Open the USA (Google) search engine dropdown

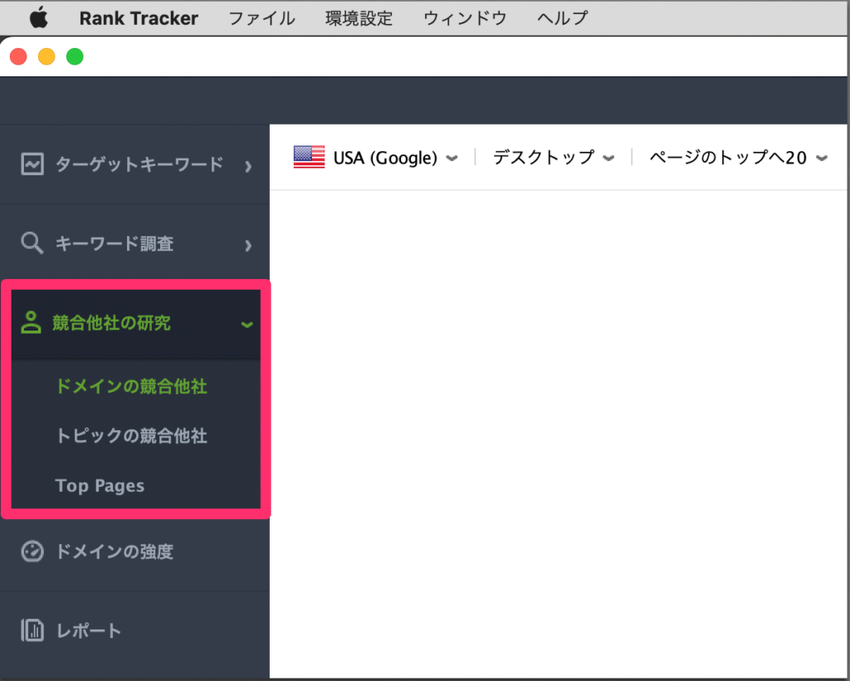click(376, 158)
